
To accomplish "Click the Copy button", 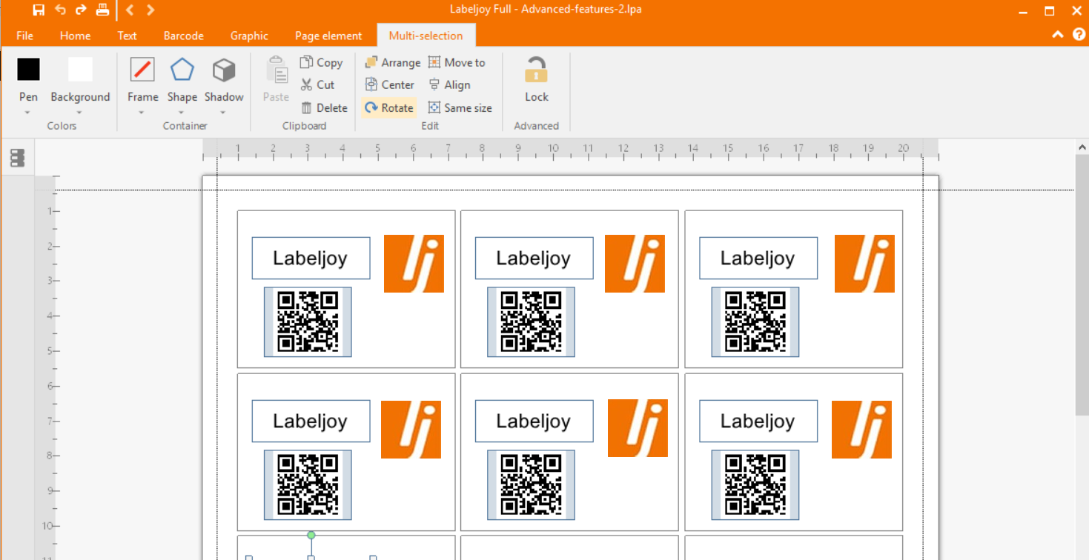I will pos(321,62).
